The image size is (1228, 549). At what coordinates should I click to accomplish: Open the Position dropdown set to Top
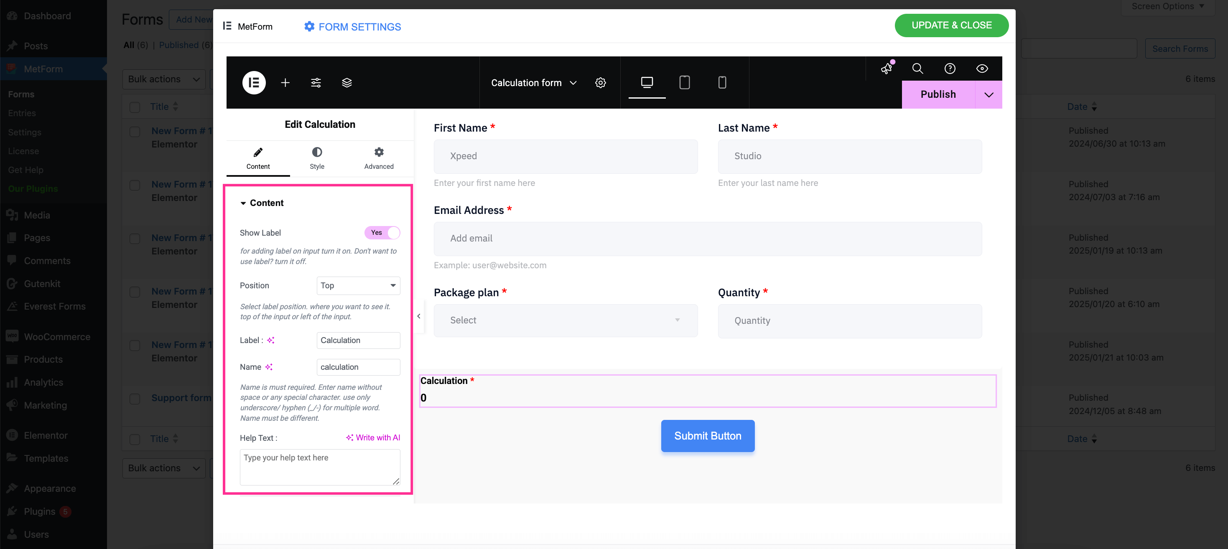[358, 285]
